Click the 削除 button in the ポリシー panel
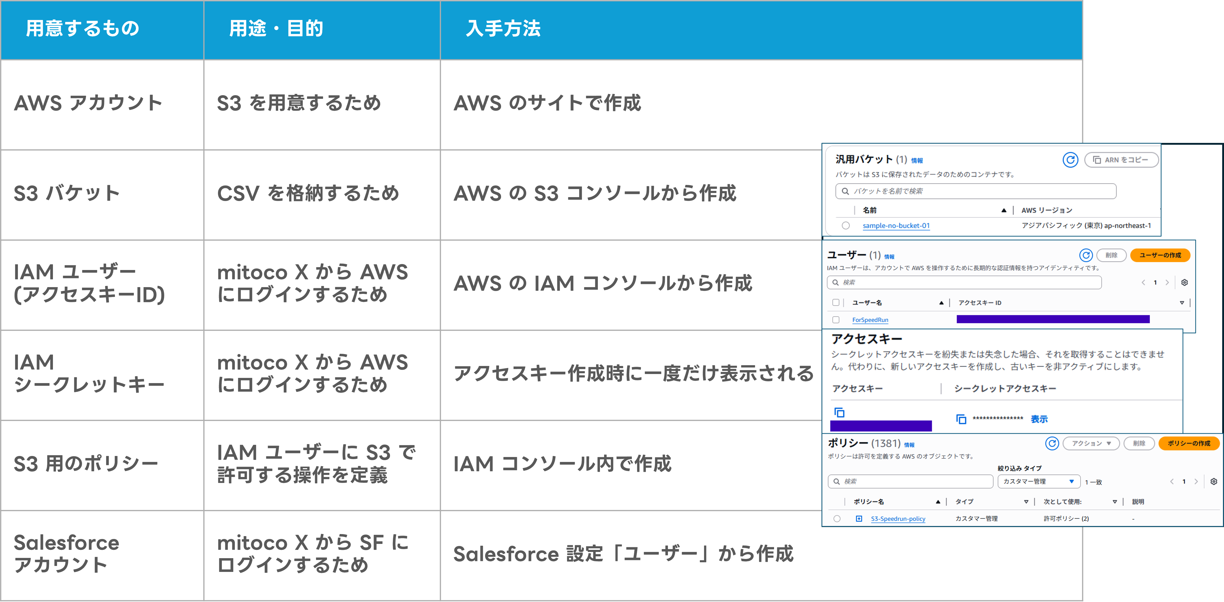 coord(1139,444)
